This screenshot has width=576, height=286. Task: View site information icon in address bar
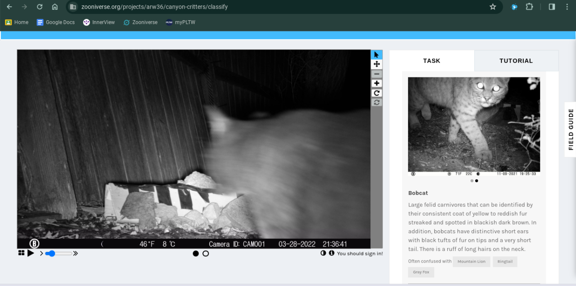point(73,7)
